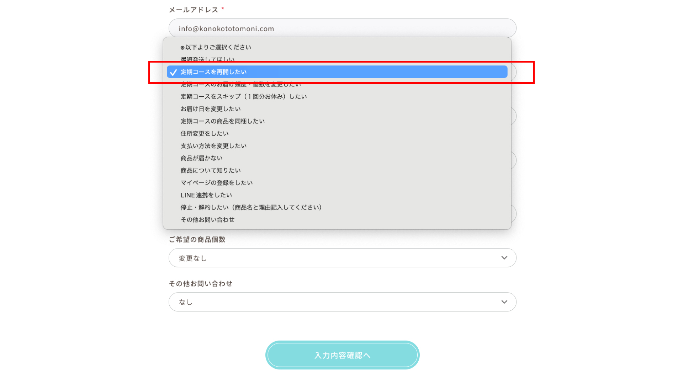
Task: Click chevron arrow of 変更なし dropdown
Action: point(504,258)
